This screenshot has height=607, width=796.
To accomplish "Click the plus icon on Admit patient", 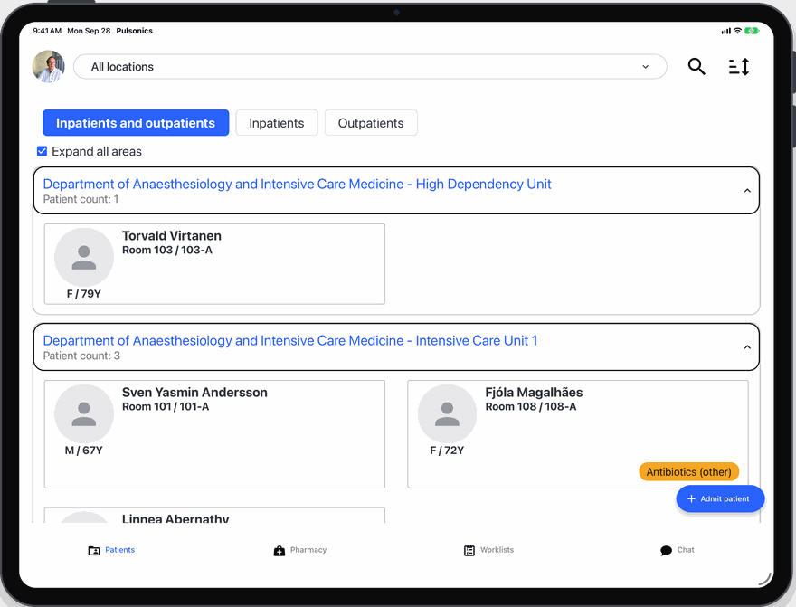I will pos(691,498).
